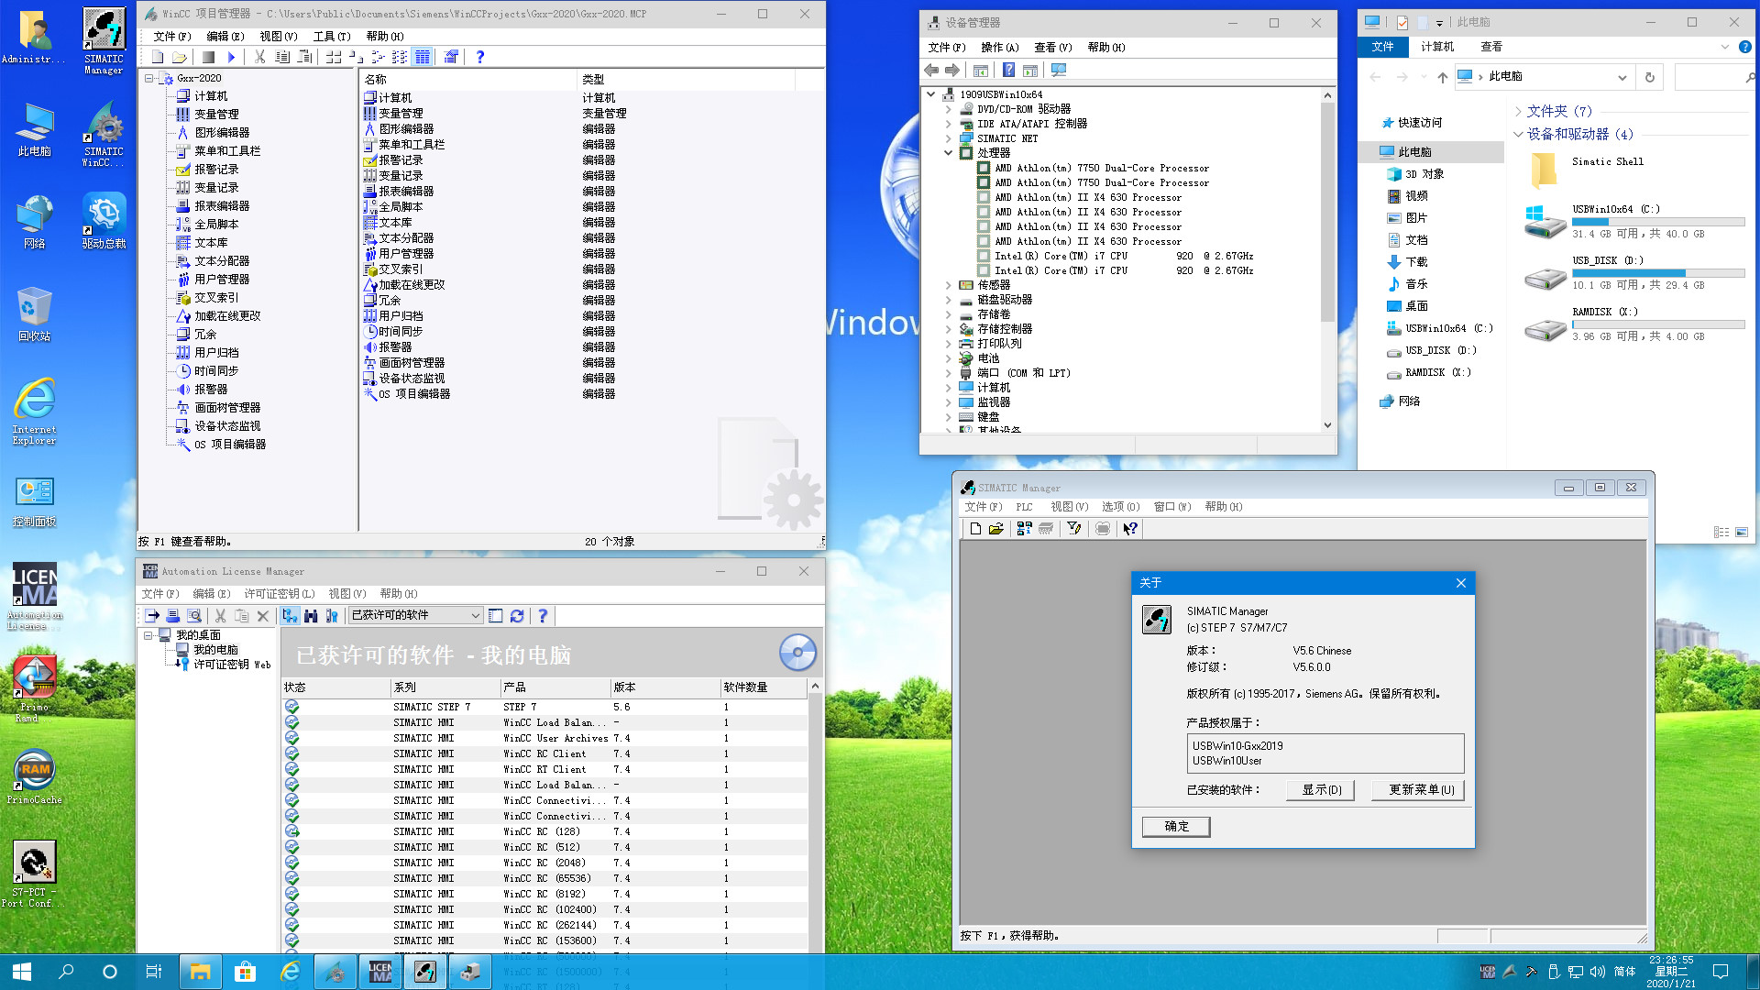The height and width of the screenshot is (990, 1760).
Task: Click the volume icon in the system tray
Action: pyautogui.click(x=1598, y=972)
